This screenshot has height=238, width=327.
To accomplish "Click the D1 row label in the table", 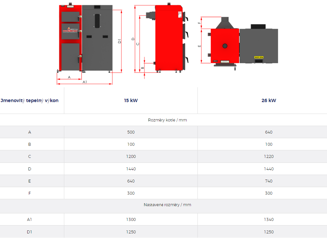I will pyautogui.click(x=30, y=232).
